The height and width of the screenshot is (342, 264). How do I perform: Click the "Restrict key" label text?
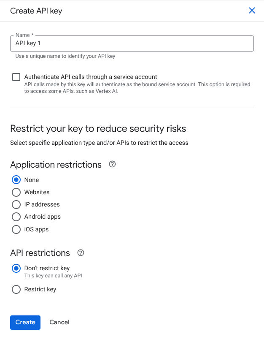(x=40, y=289)
